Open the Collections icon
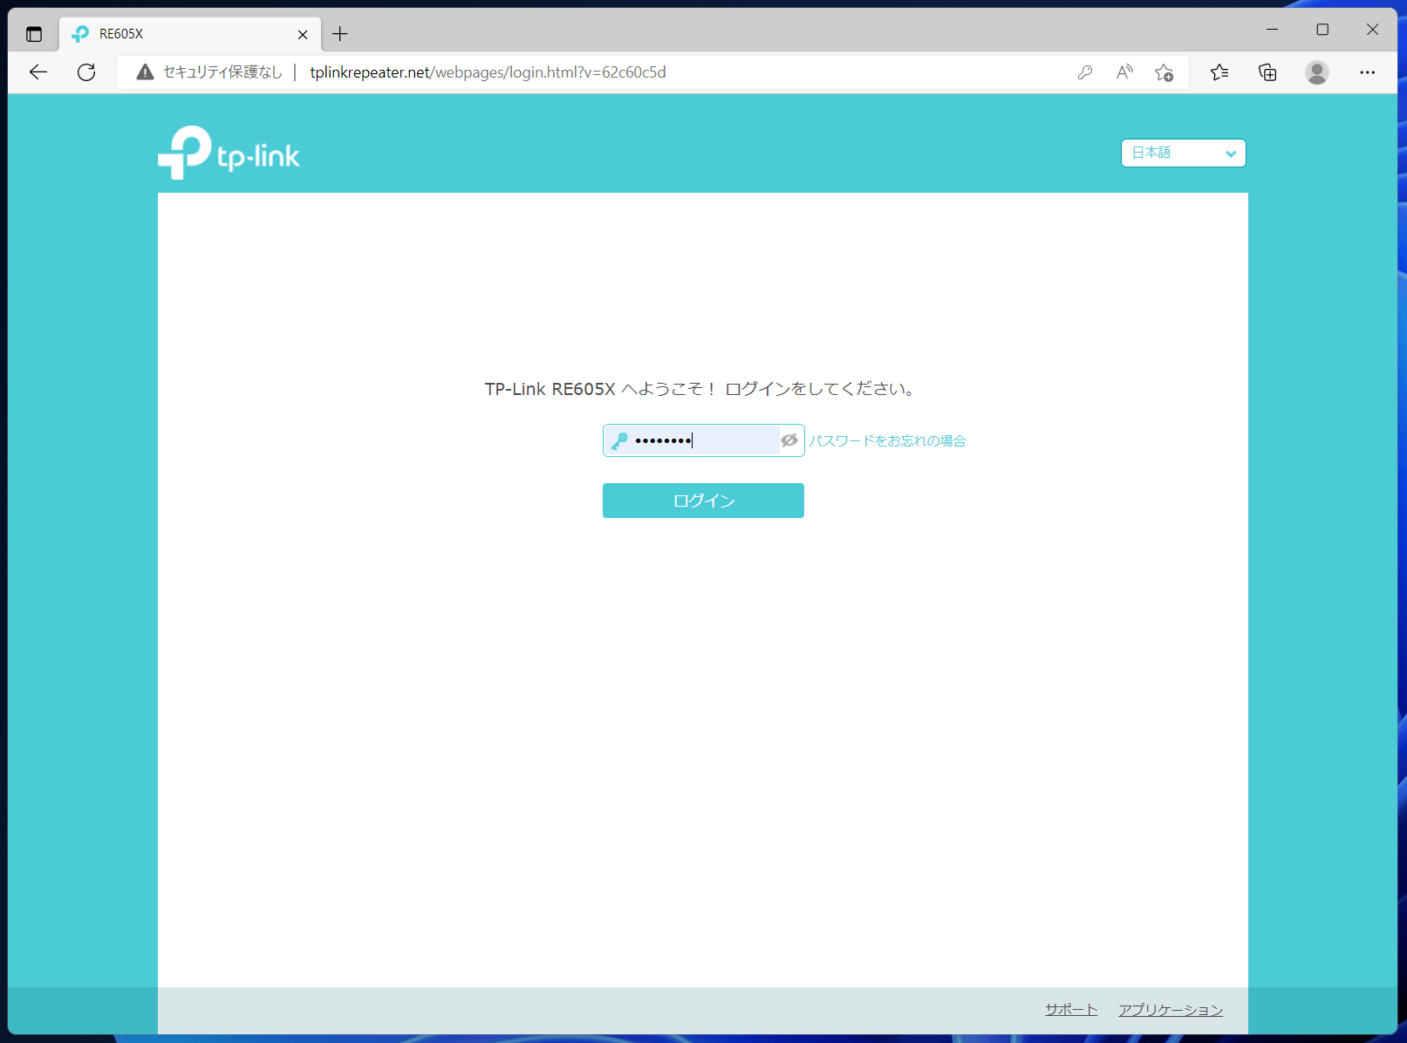This screenshot has width=1407, height=1043. (1267, 72)
